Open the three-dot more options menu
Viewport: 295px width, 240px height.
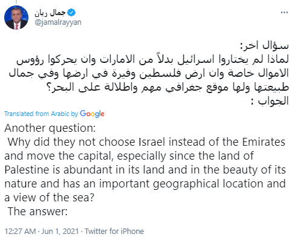click(284, 13)
